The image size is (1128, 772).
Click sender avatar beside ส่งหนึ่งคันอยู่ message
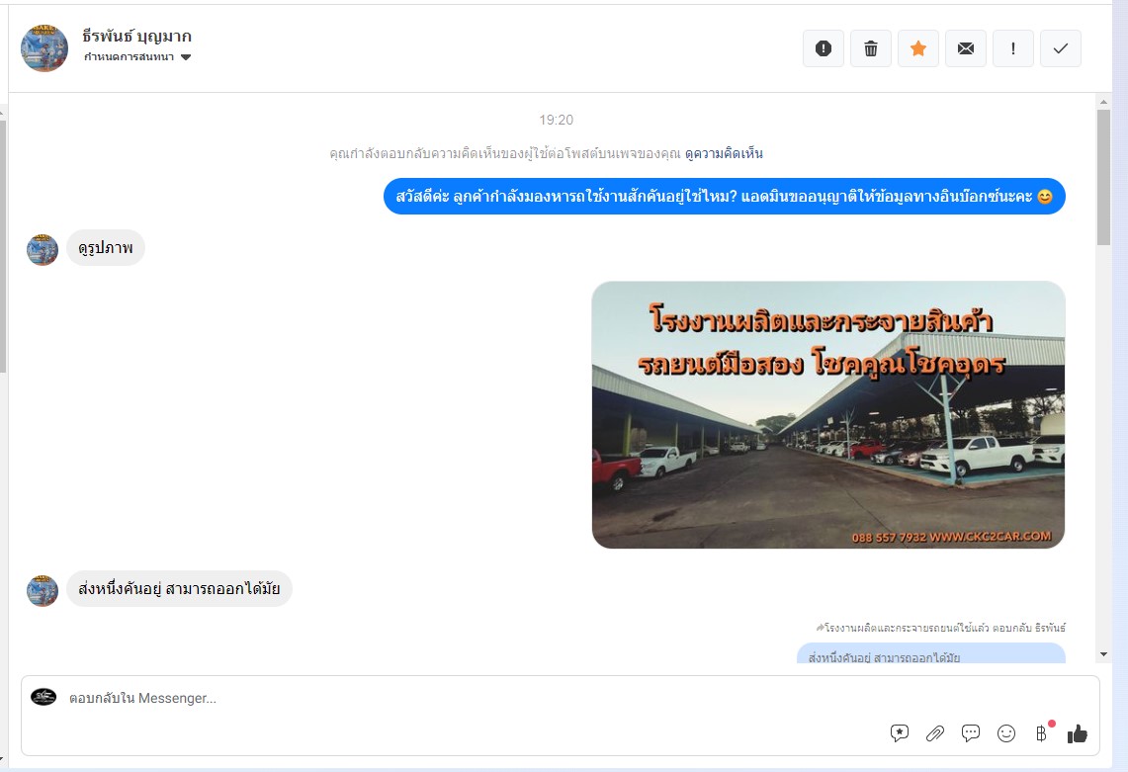tap(43, 591)
